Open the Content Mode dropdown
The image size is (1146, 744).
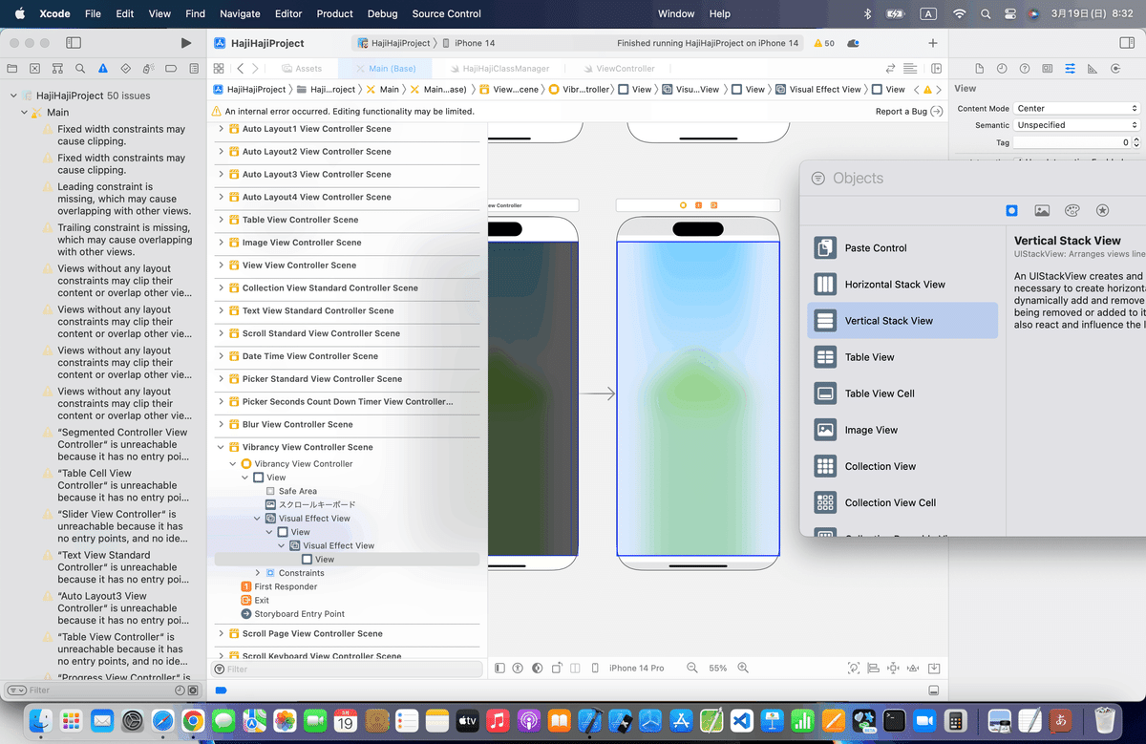1076,109
